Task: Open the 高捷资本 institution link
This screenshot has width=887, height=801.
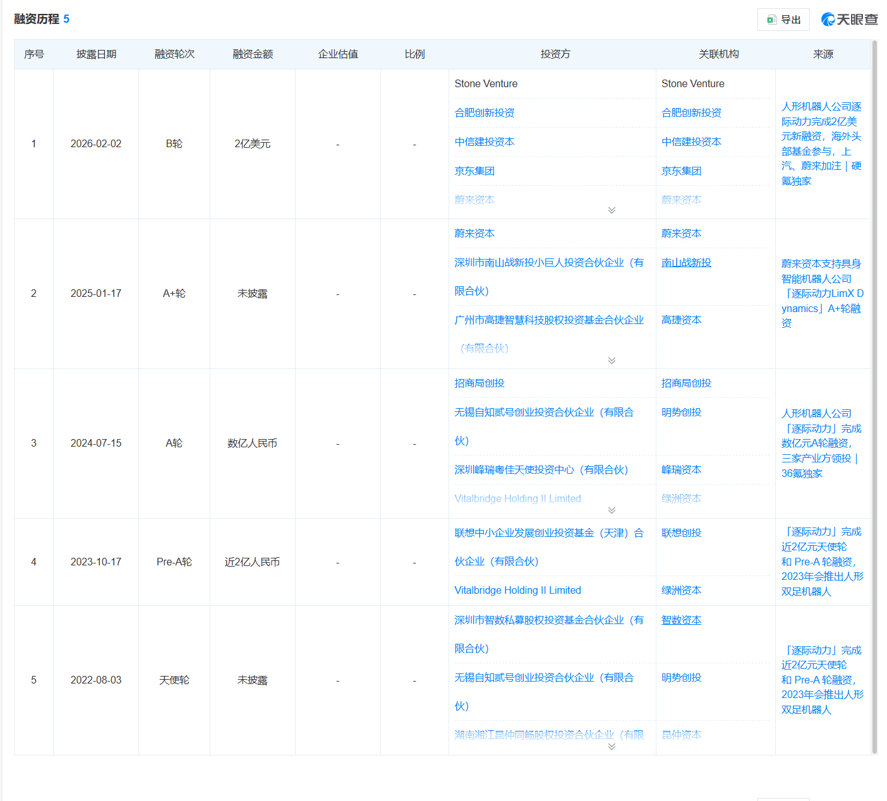Action: click(681, 320)
